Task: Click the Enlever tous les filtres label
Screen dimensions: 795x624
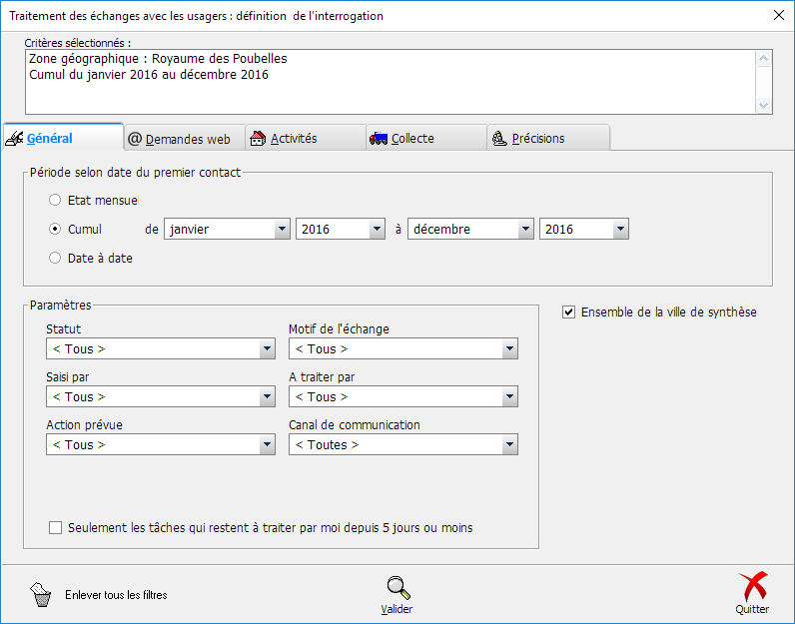Action: tap(116, 595)
